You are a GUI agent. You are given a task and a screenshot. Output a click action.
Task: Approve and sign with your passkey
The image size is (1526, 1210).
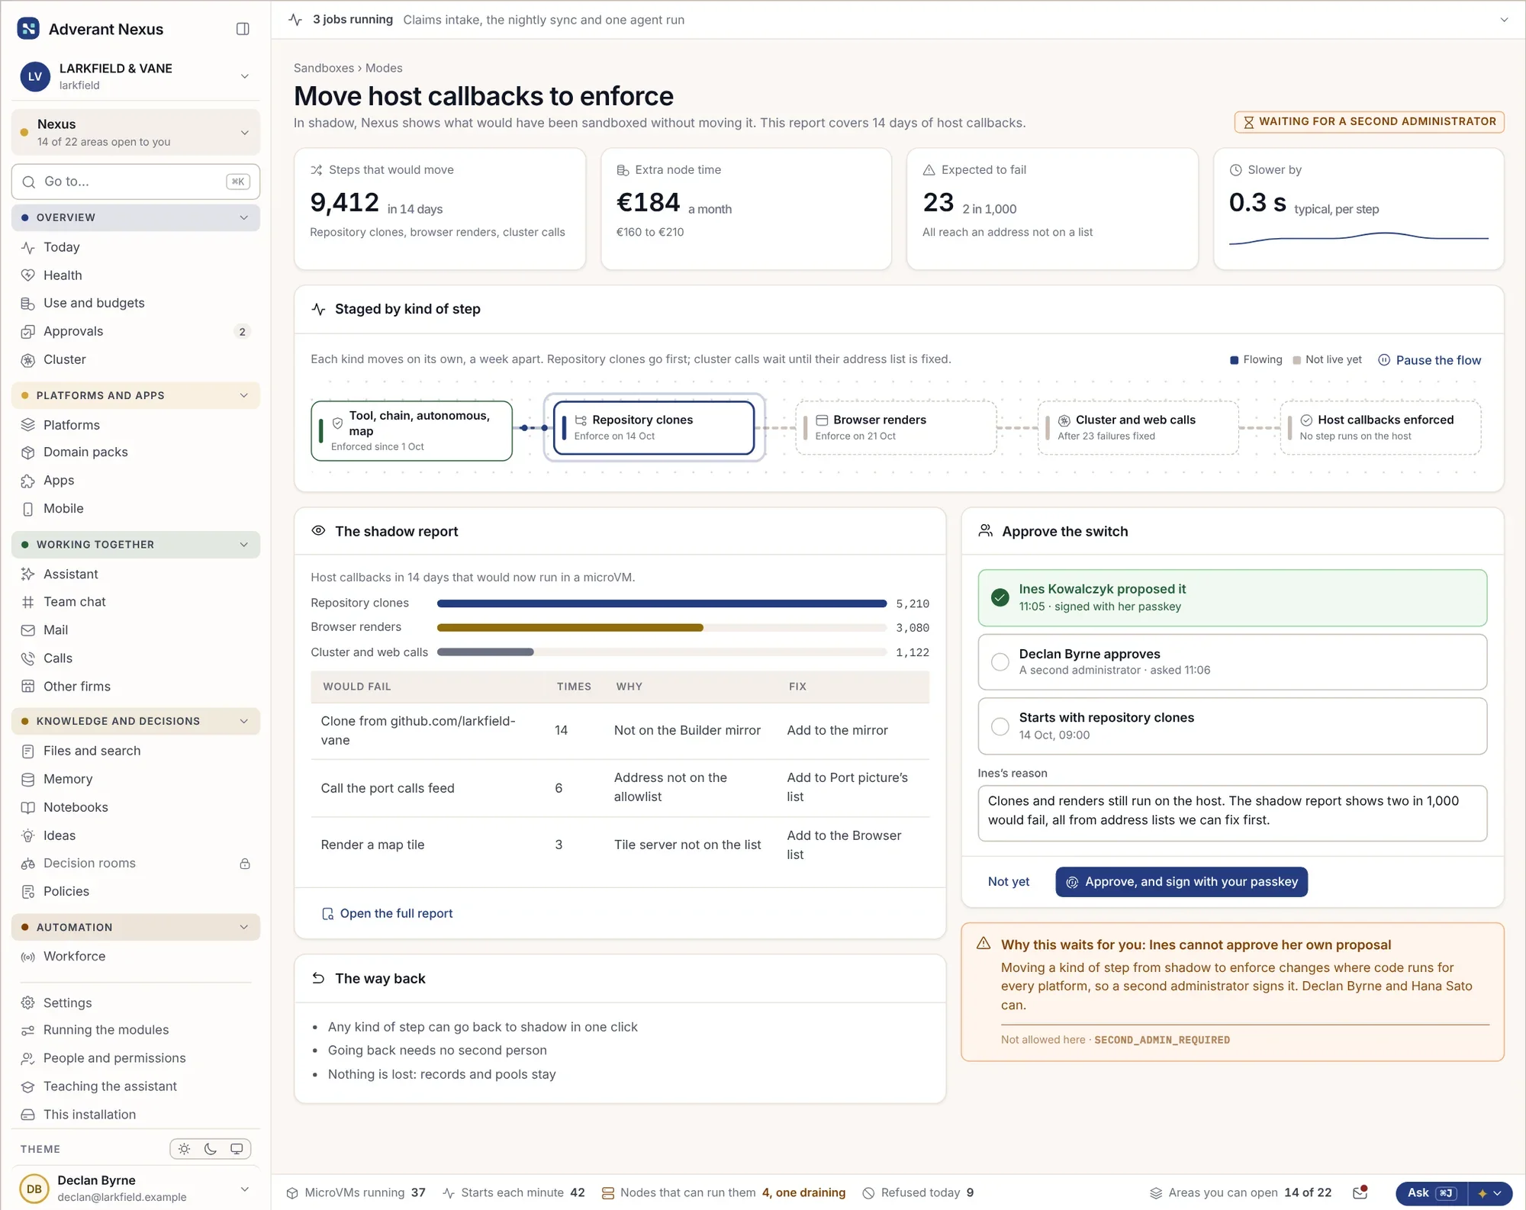[1181, 882]
